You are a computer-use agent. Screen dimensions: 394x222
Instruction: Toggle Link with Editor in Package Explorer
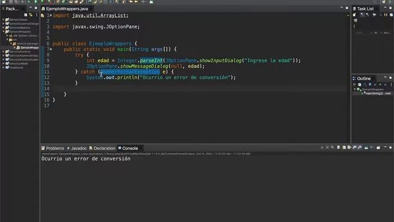(x=31, y=15)
